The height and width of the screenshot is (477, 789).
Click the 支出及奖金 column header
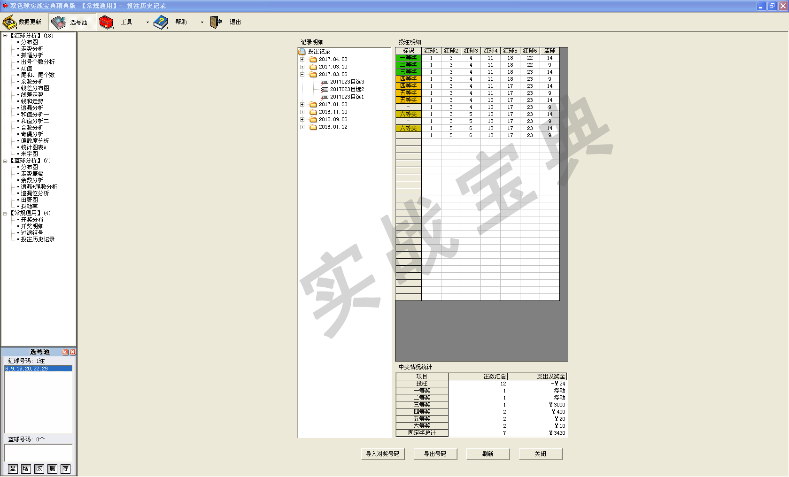(x=537, y=377)
